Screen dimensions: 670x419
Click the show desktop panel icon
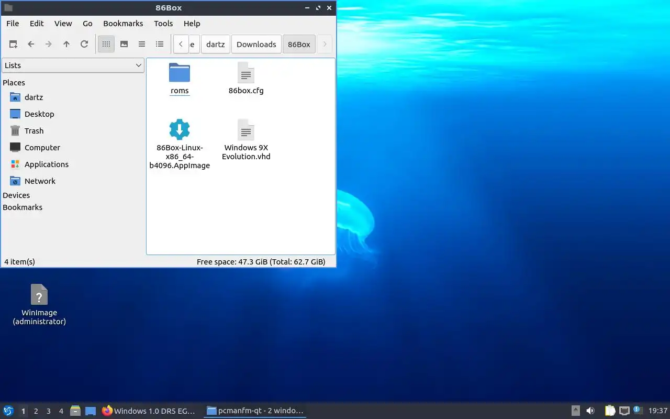tap(91, 411)
